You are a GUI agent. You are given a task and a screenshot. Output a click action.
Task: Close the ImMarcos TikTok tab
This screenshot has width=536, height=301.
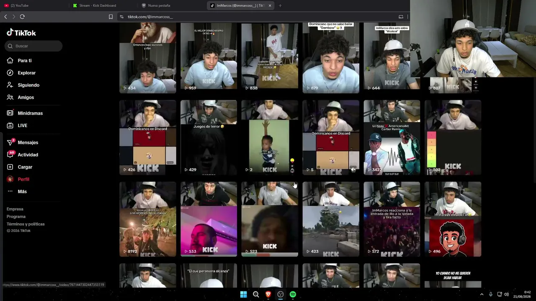(270, 5)
